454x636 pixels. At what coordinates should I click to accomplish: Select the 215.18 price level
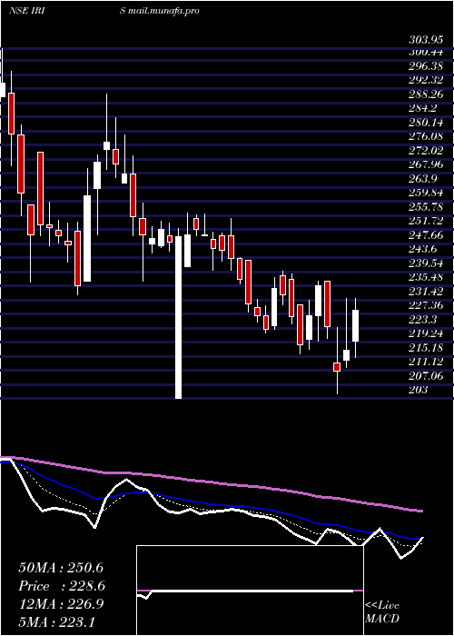click(x=426, y=348)
